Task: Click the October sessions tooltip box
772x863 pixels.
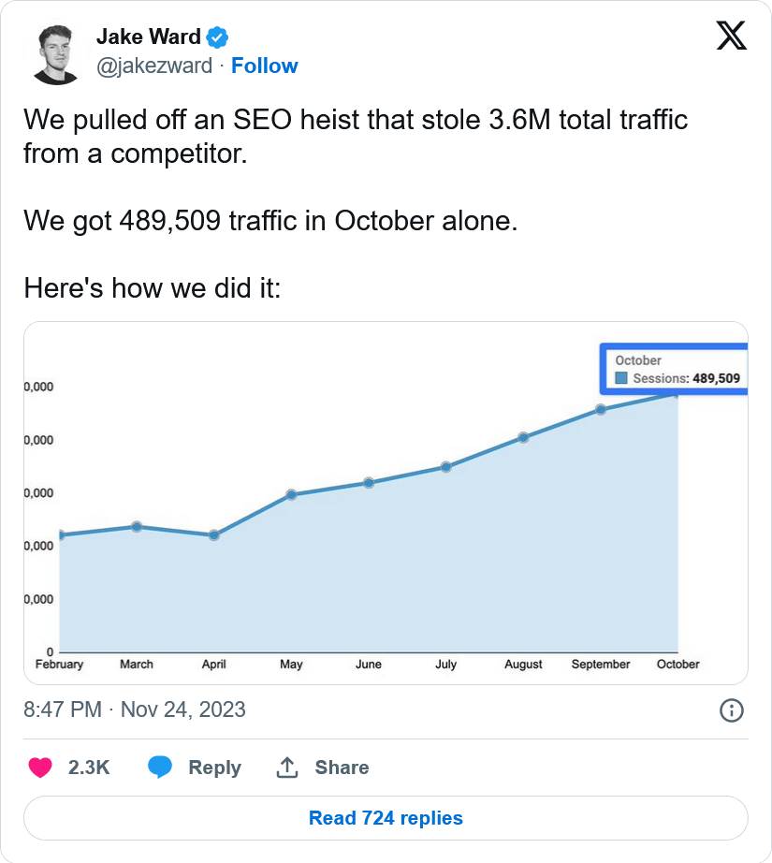Action: [x=674, y=369]
